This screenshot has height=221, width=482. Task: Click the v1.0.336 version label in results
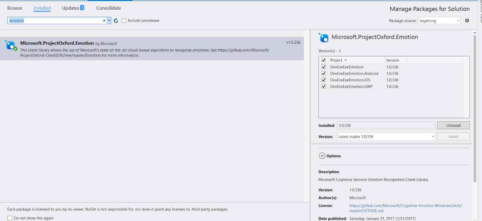pyautogui.click(x=293, y=42)
